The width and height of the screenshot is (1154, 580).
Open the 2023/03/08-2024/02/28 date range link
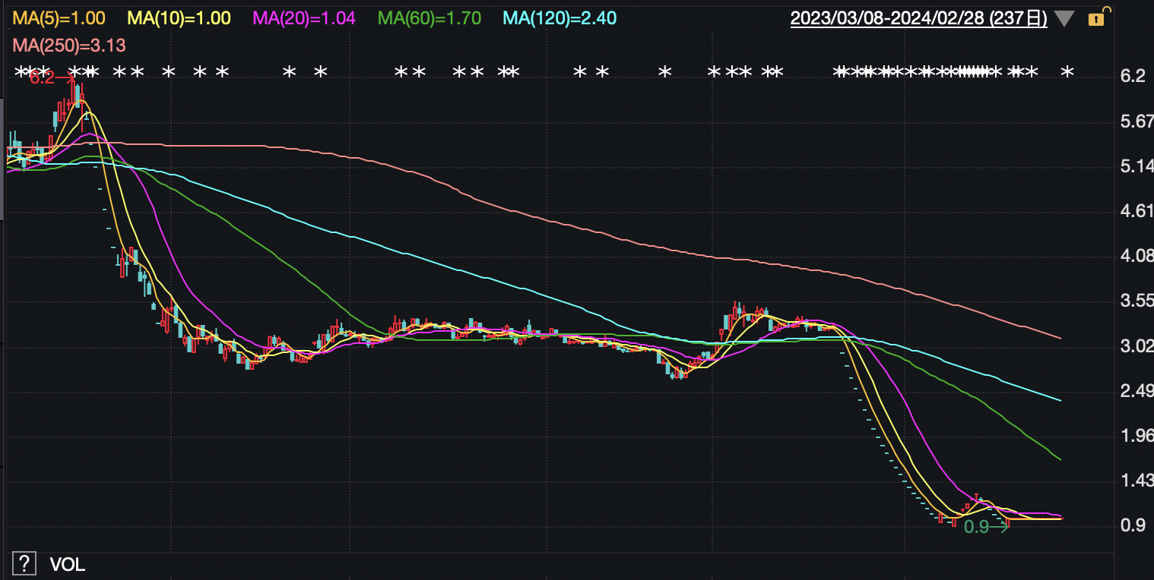[x=918, y=18]
